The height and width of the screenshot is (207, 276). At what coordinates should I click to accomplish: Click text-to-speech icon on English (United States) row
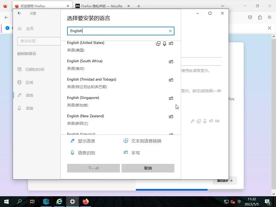pyautogui.click(x=158, y=43)
